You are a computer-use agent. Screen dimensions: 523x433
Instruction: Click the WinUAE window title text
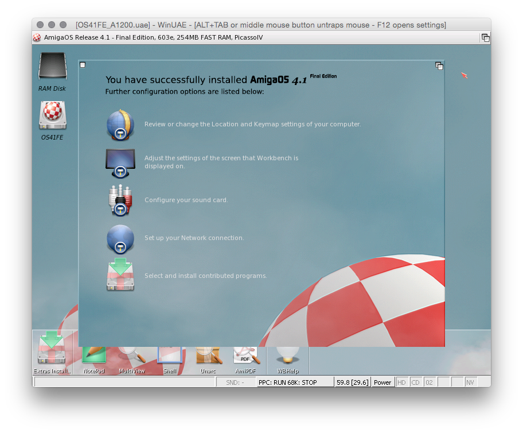[261, 25]
